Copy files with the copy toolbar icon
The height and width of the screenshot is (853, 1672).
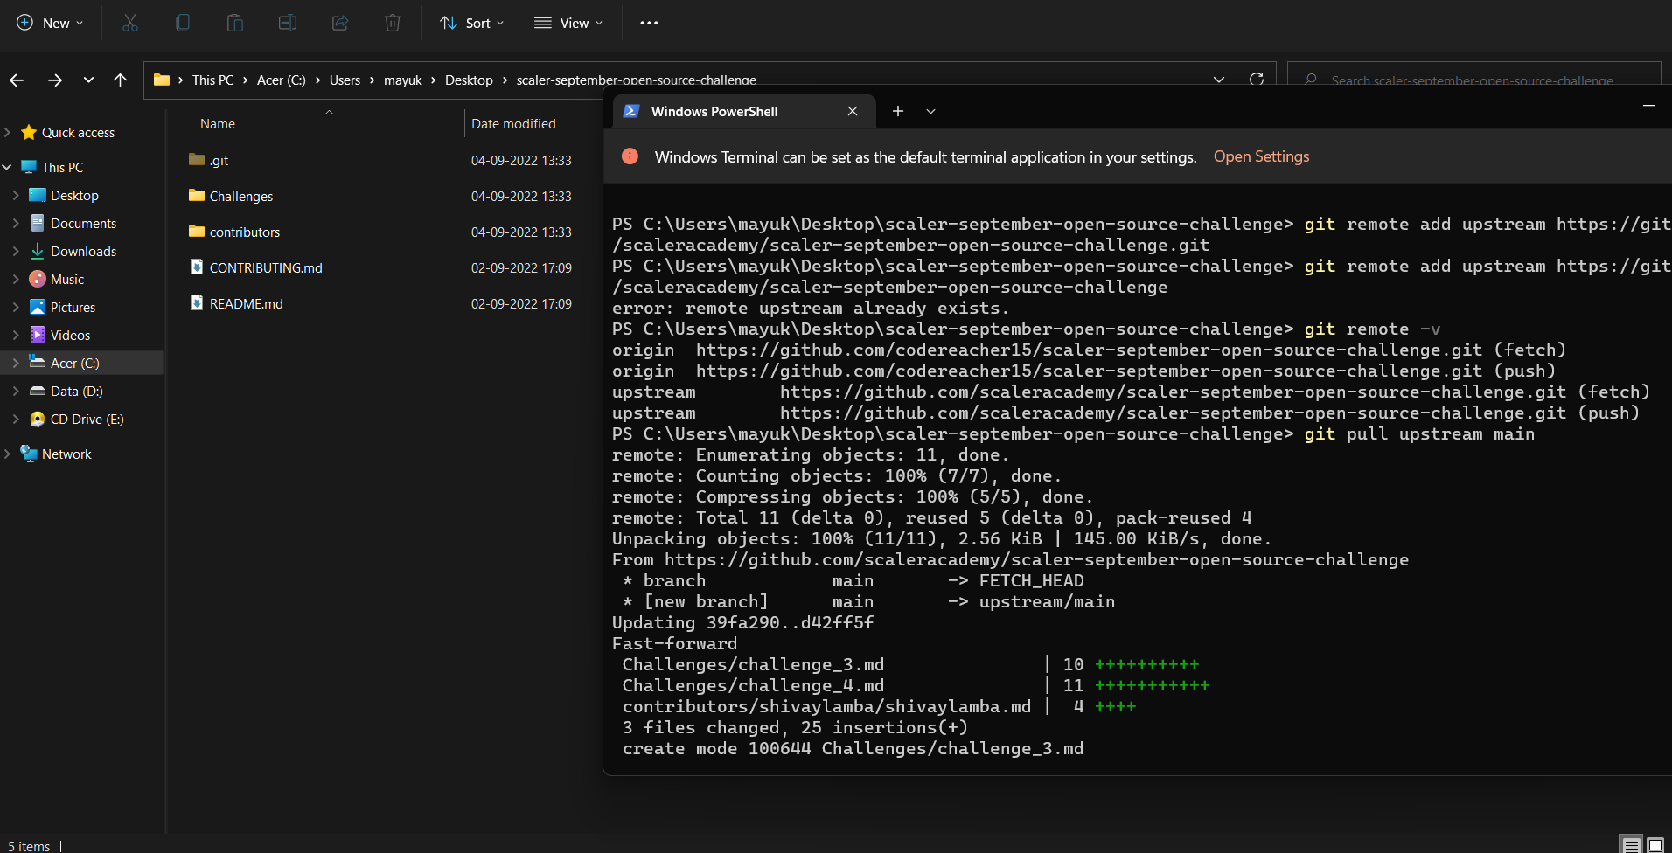click(x=183, y=23)
